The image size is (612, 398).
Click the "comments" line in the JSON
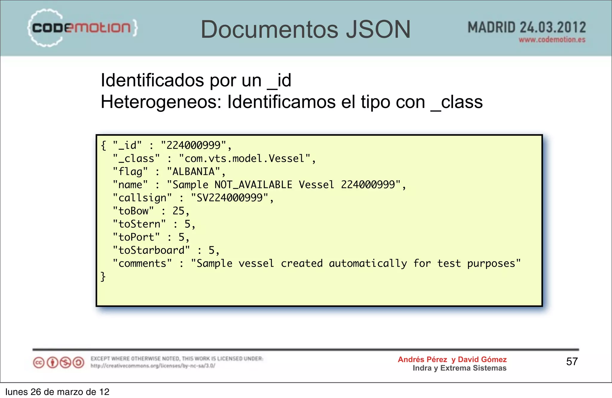pos(317,264)
